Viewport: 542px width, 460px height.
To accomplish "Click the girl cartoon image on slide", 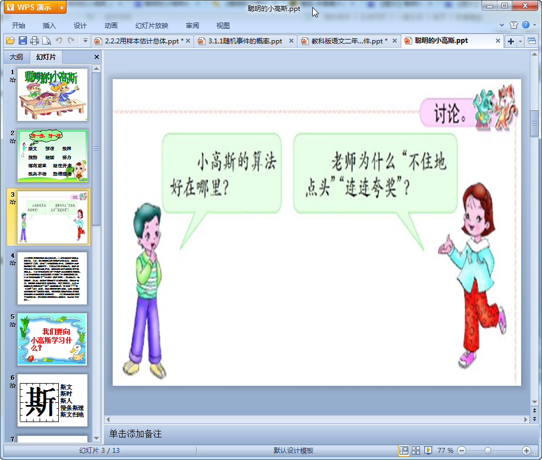I will point(473,275).
